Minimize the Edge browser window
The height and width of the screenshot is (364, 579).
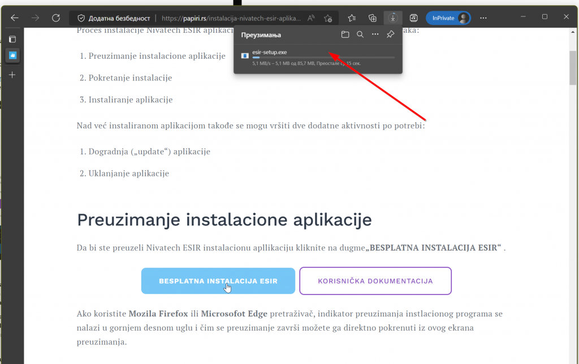point(523,17)
